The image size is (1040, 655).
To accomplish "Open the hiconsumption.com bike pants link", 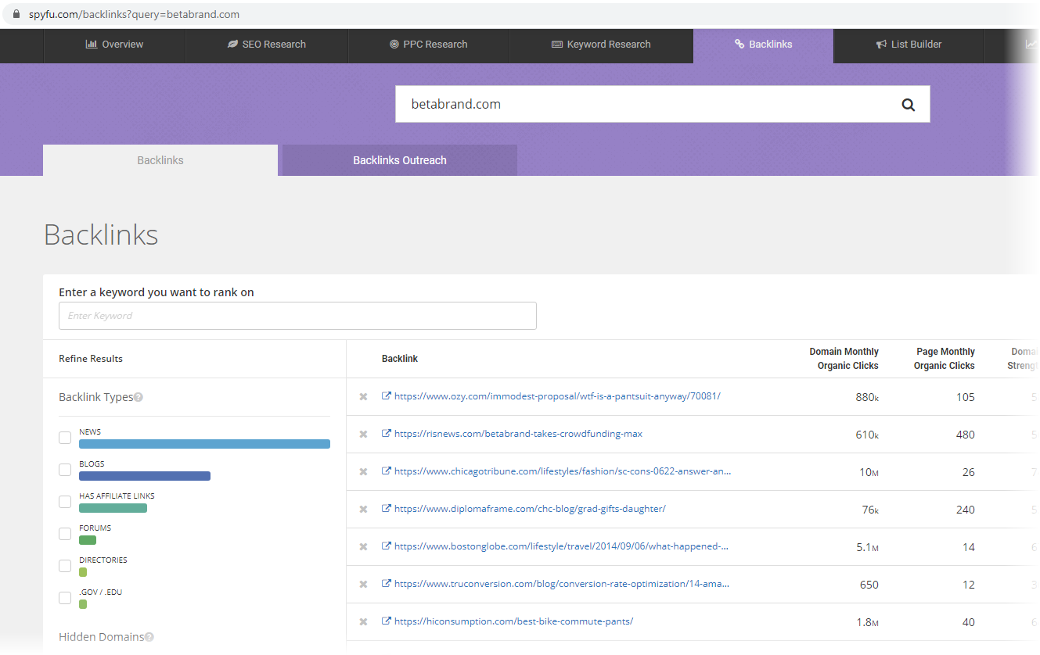I will (x=513, y=621).
